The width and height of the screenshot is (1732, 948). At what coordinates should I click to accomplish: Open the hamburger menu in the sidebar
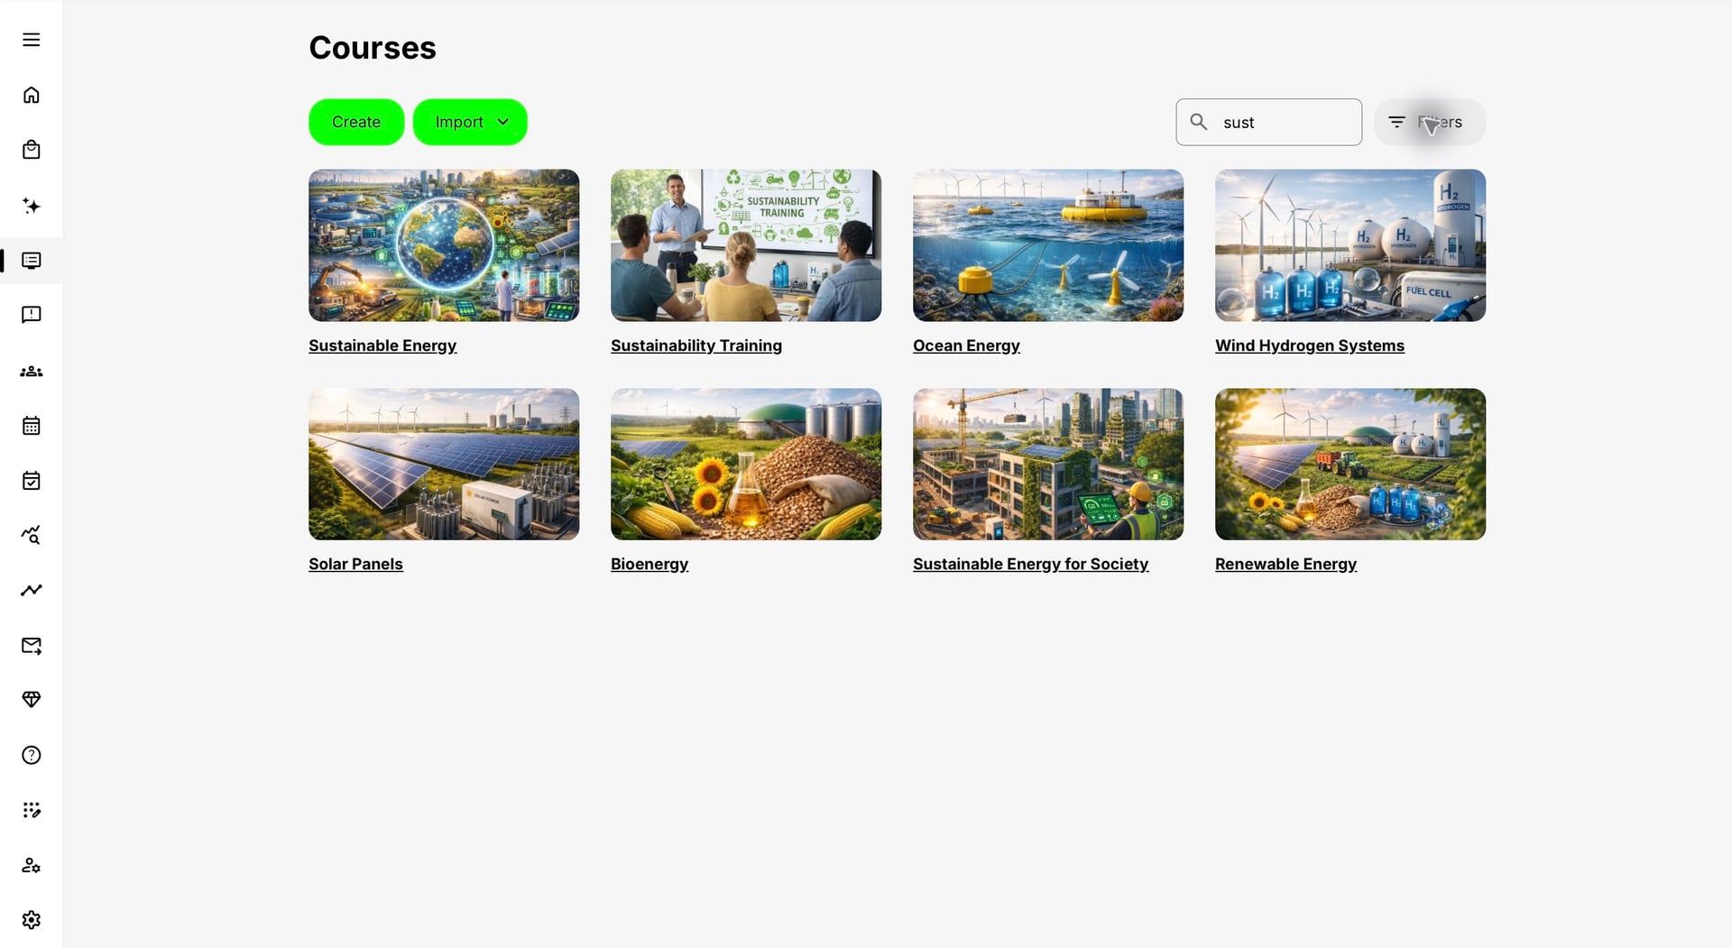(32, 40)
